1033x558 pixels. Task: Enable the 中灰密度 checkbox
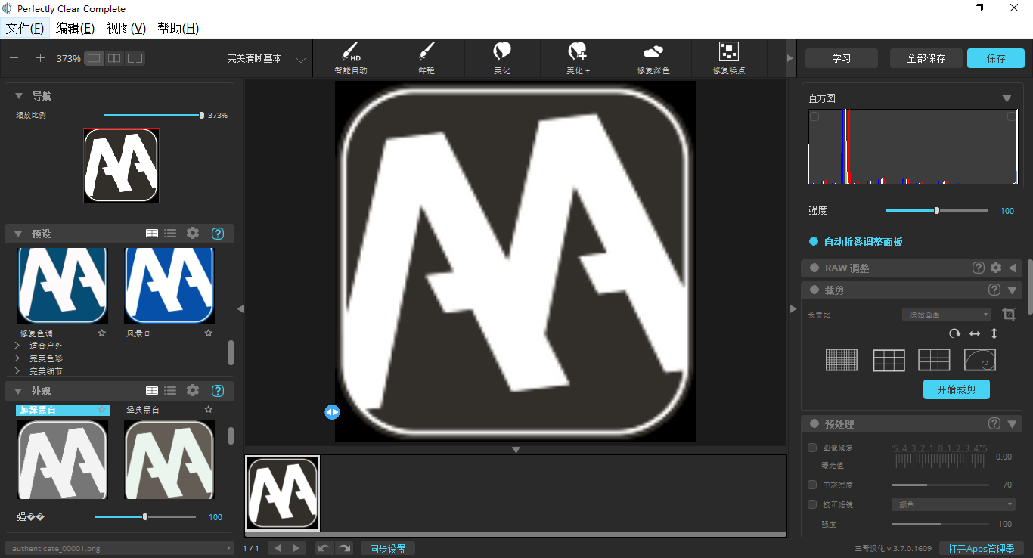(x=812, y=485)
